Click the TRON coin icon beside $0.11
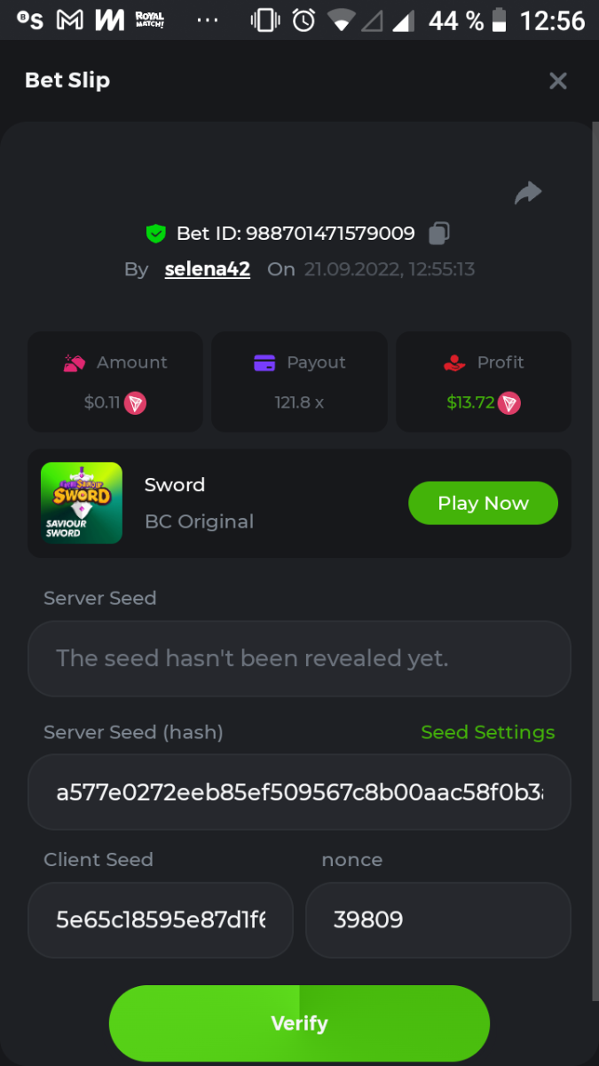The width and height of the screenshot is (599, 1066). coord(135,403)
